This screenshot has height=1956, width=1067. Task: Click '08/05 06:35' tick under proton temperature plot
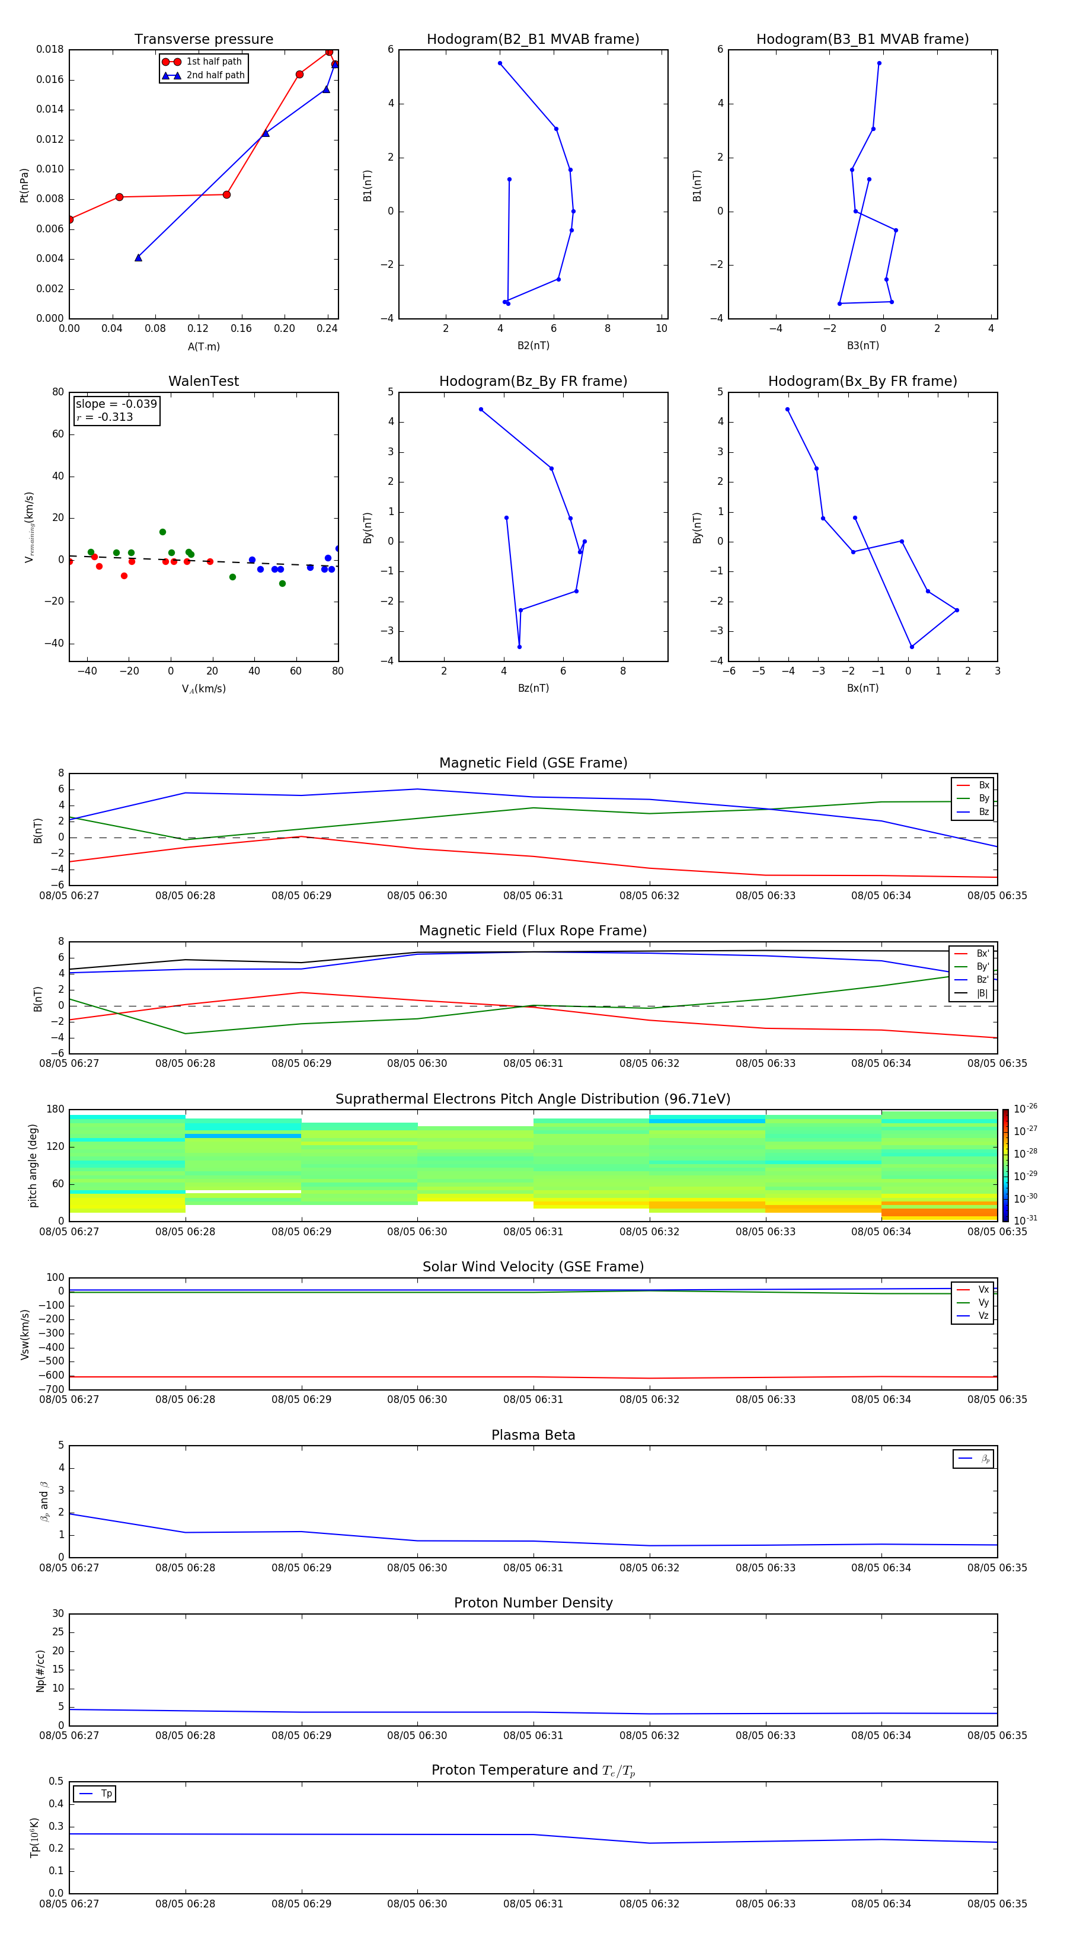pyautogui.click(x=997, y=1904)
